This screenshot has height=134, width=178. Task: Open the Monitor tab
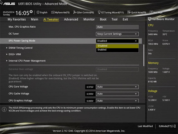89,19
